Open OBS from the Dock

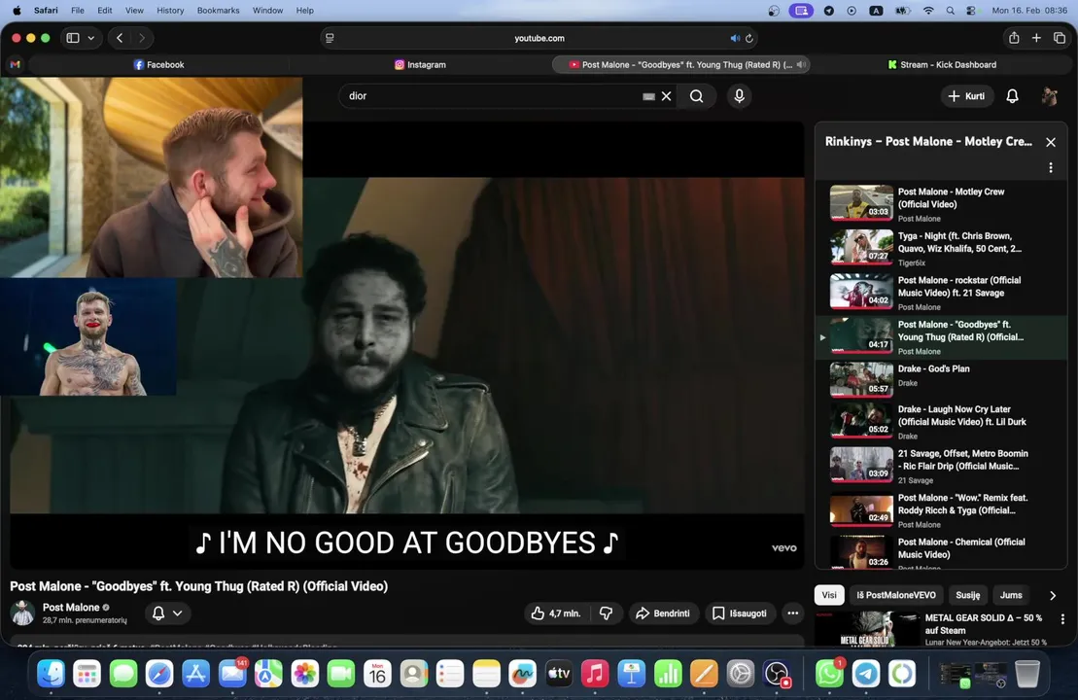[x=777, y=673]
